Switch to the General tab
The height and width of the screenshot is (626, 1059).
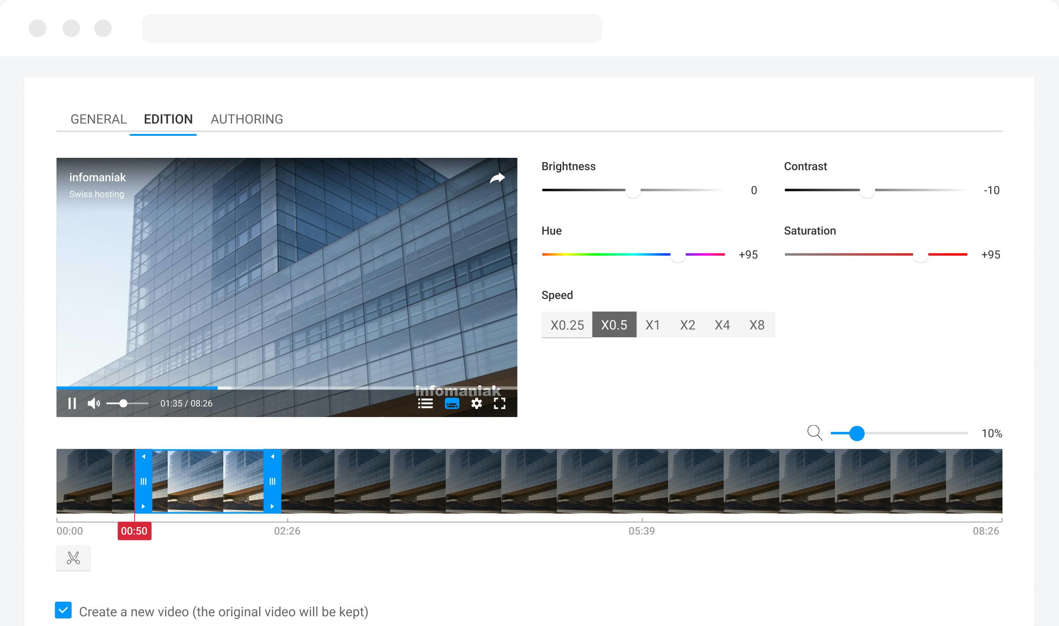(99, 119)
